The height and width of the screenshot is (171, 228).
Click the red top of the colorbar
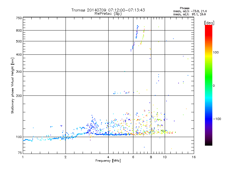[x=208, y=27]
